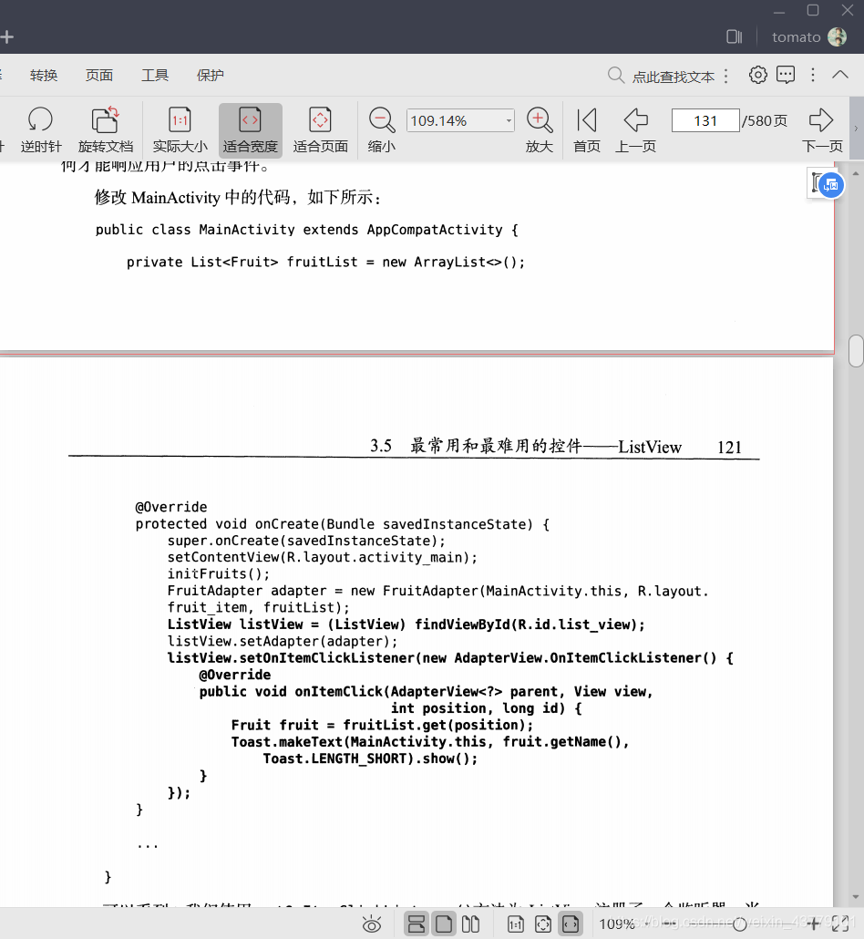Open the tomato user account
This screenshot has width=864, height=939.
click(796, 37)
